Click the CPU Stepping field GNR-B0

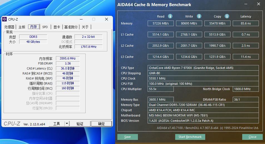(x=203, y=73)
